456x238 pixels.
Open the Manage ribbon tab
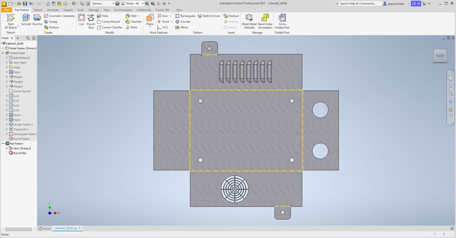tap(94, 10)
